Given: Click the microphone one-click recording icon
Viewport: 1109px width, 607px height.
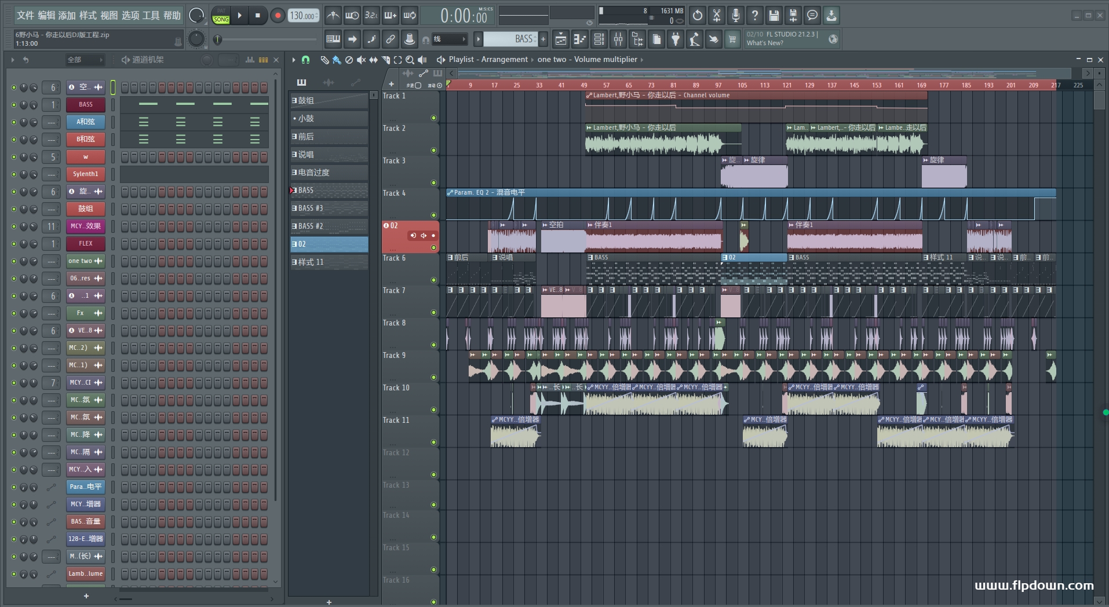Looking at the screenshot, I should point(736,16).
